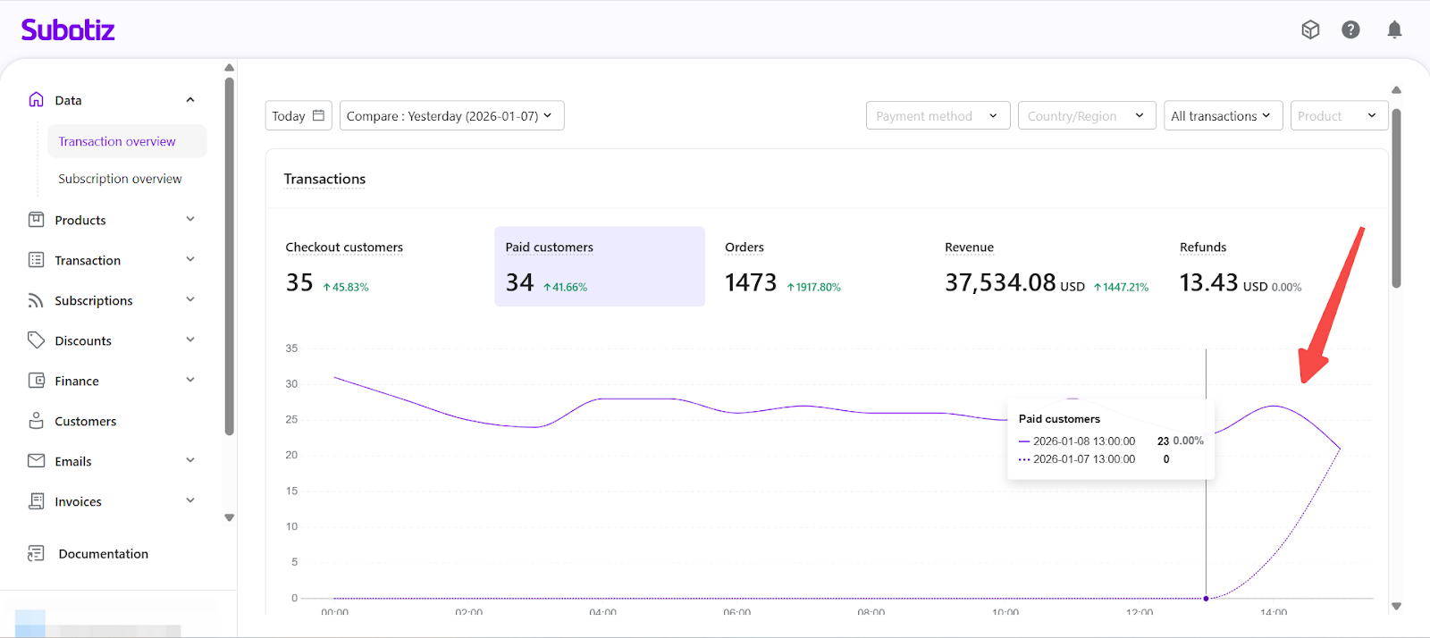Click the Discounts tag icon
This screenshot has width=1430, height=638.
click(x=36, y=340)
